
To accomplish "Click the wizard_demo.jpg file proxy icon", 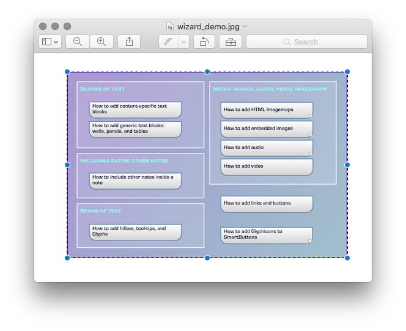I will click(170, 26).
